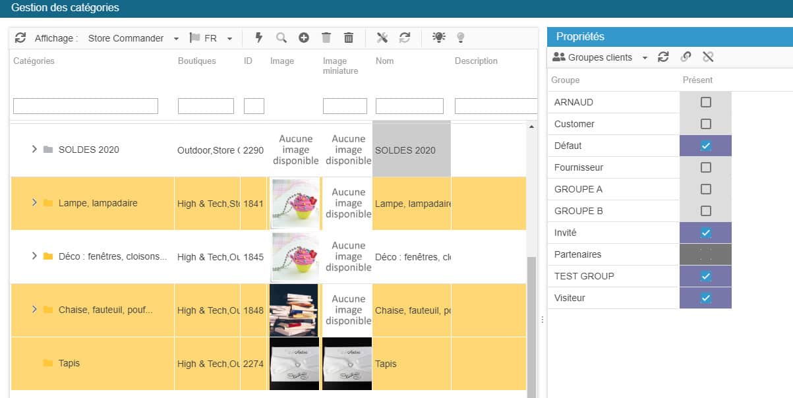Expand the SOLDES 2020 category
This screenshot has width=793, height=398.
[34, 150]
